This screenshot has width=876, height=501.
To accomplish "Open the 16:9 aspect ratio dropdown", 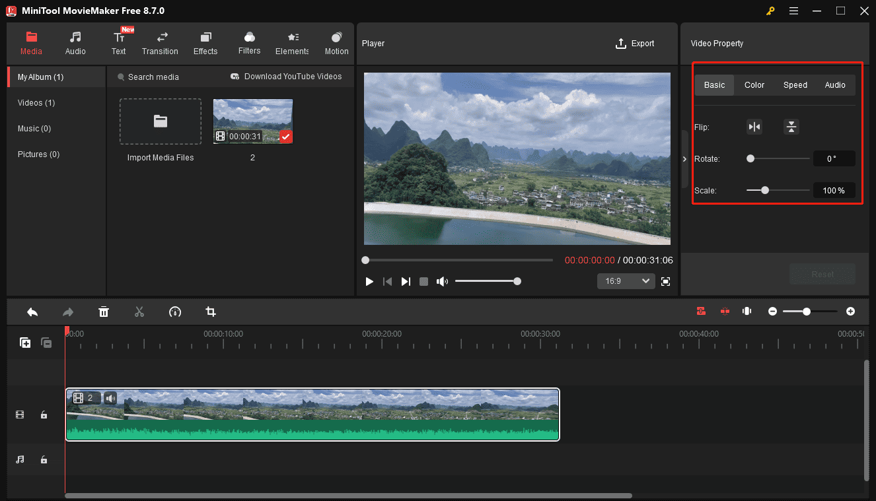I will [626, 281].
